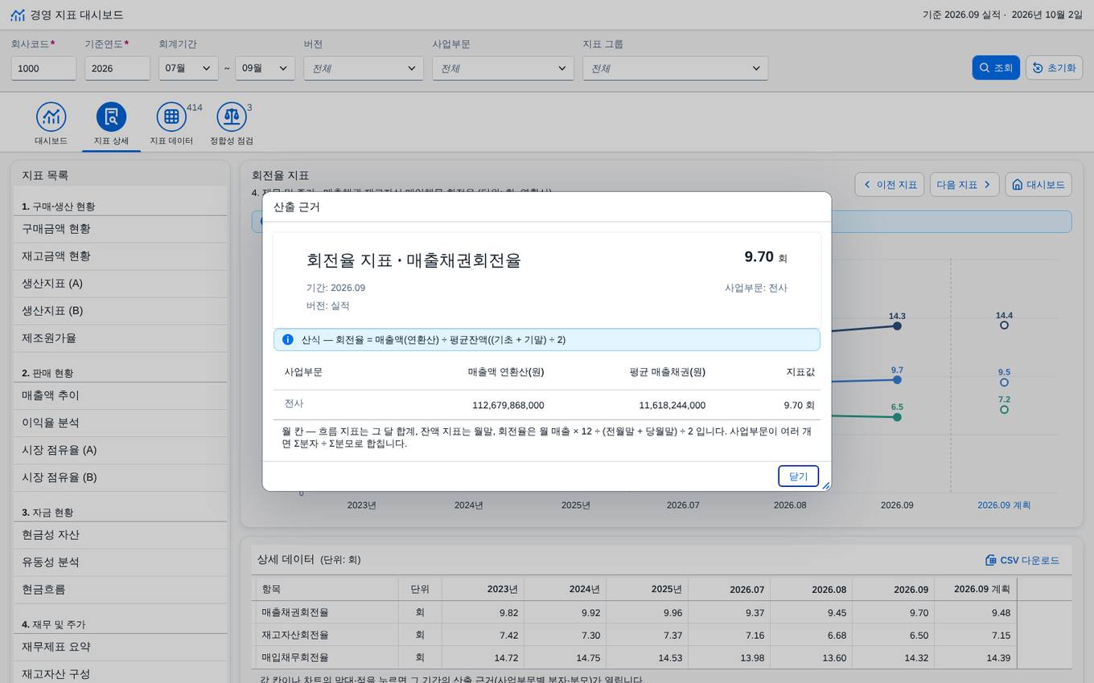This screenshot has width=1094, height=683.
Task: Click the 9.82 cell in 매출채권회전율 row
Action: (x=483, y=612)
